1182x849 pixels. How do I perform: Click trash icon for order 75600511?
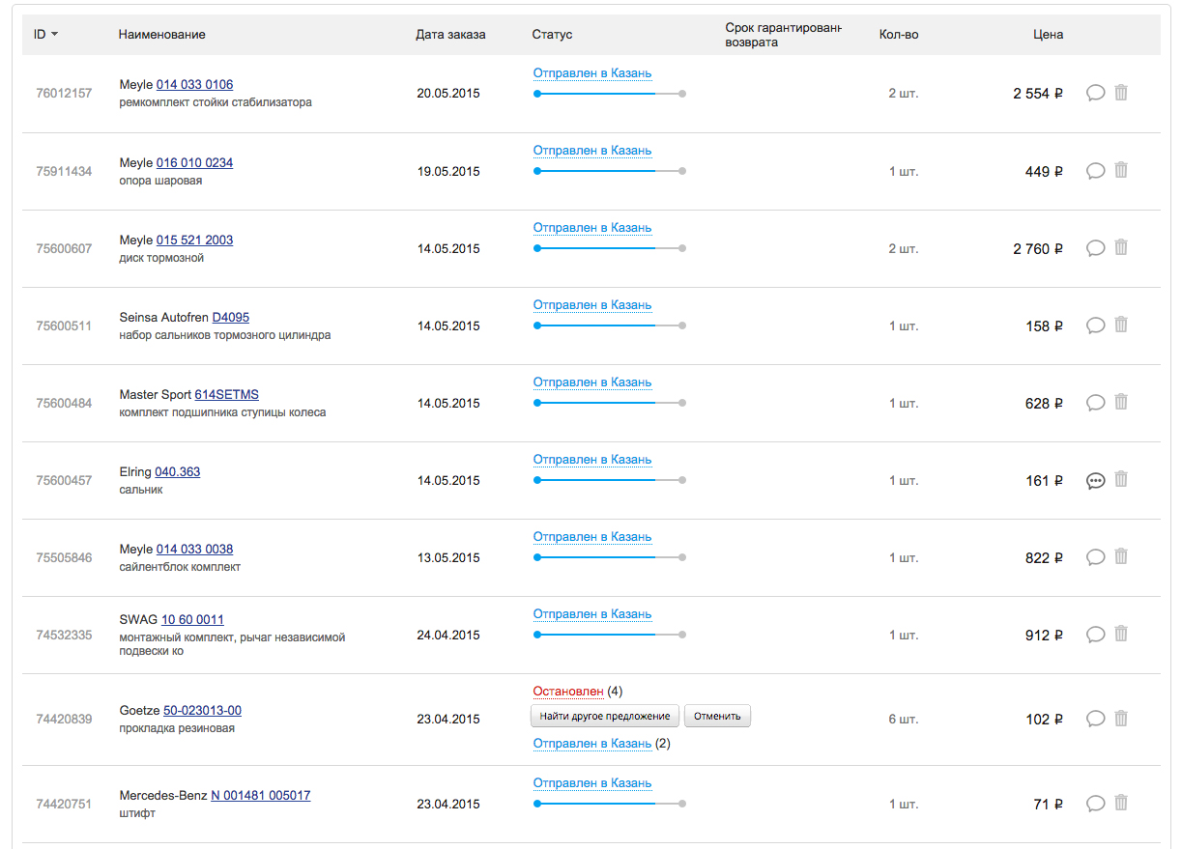(1121, 325)
